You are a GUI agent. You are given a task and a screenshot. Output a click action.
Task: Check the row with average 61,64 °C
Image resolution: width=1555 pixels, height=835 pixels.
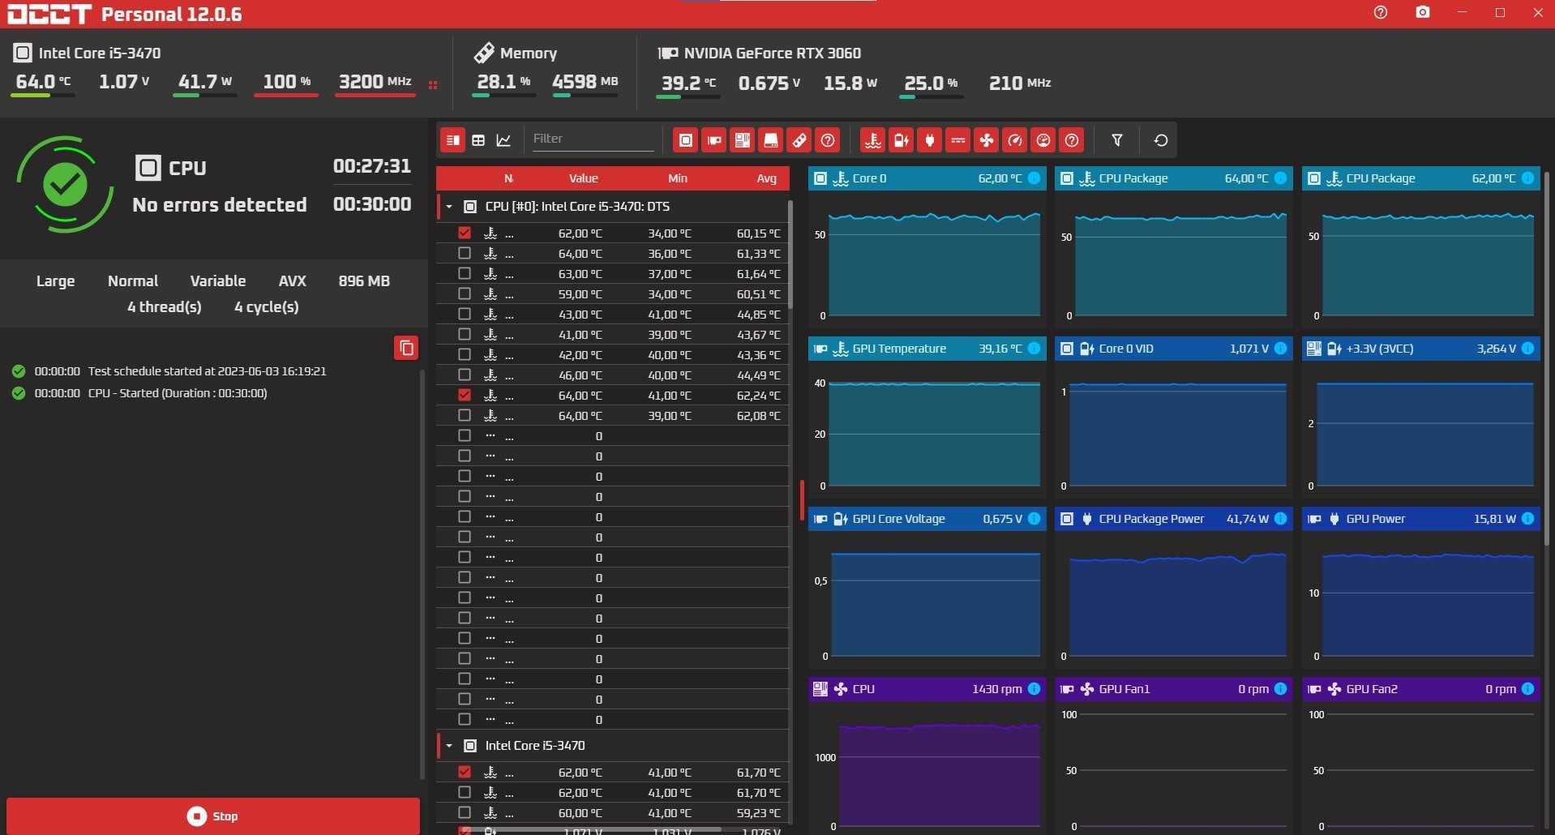[x=465, y=273]
